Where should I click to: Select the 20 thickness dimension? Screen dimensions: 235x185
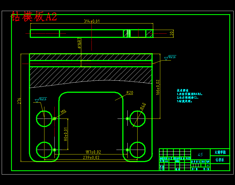pyautogui.click(x=172, y=34)
